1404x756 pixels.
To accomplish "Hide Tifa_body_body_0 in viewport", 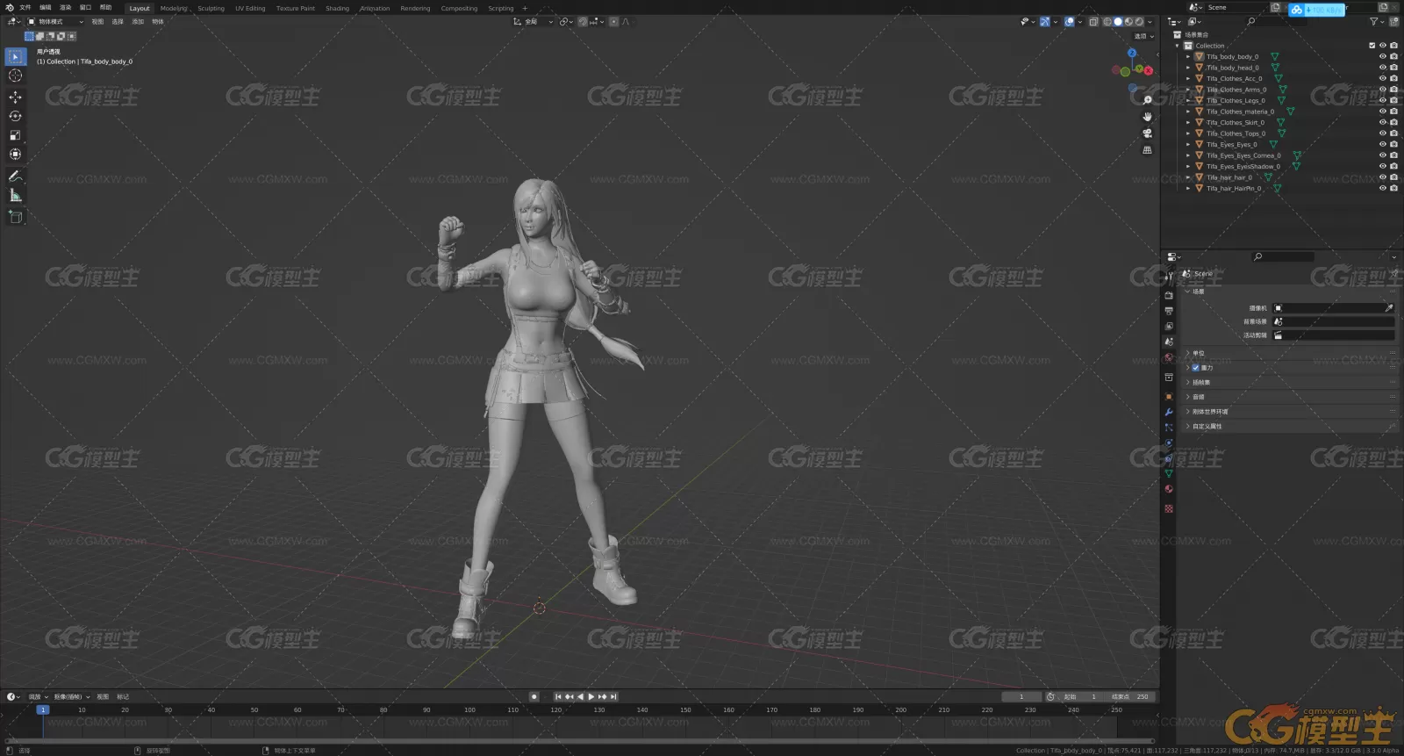I will [1383, 56].
